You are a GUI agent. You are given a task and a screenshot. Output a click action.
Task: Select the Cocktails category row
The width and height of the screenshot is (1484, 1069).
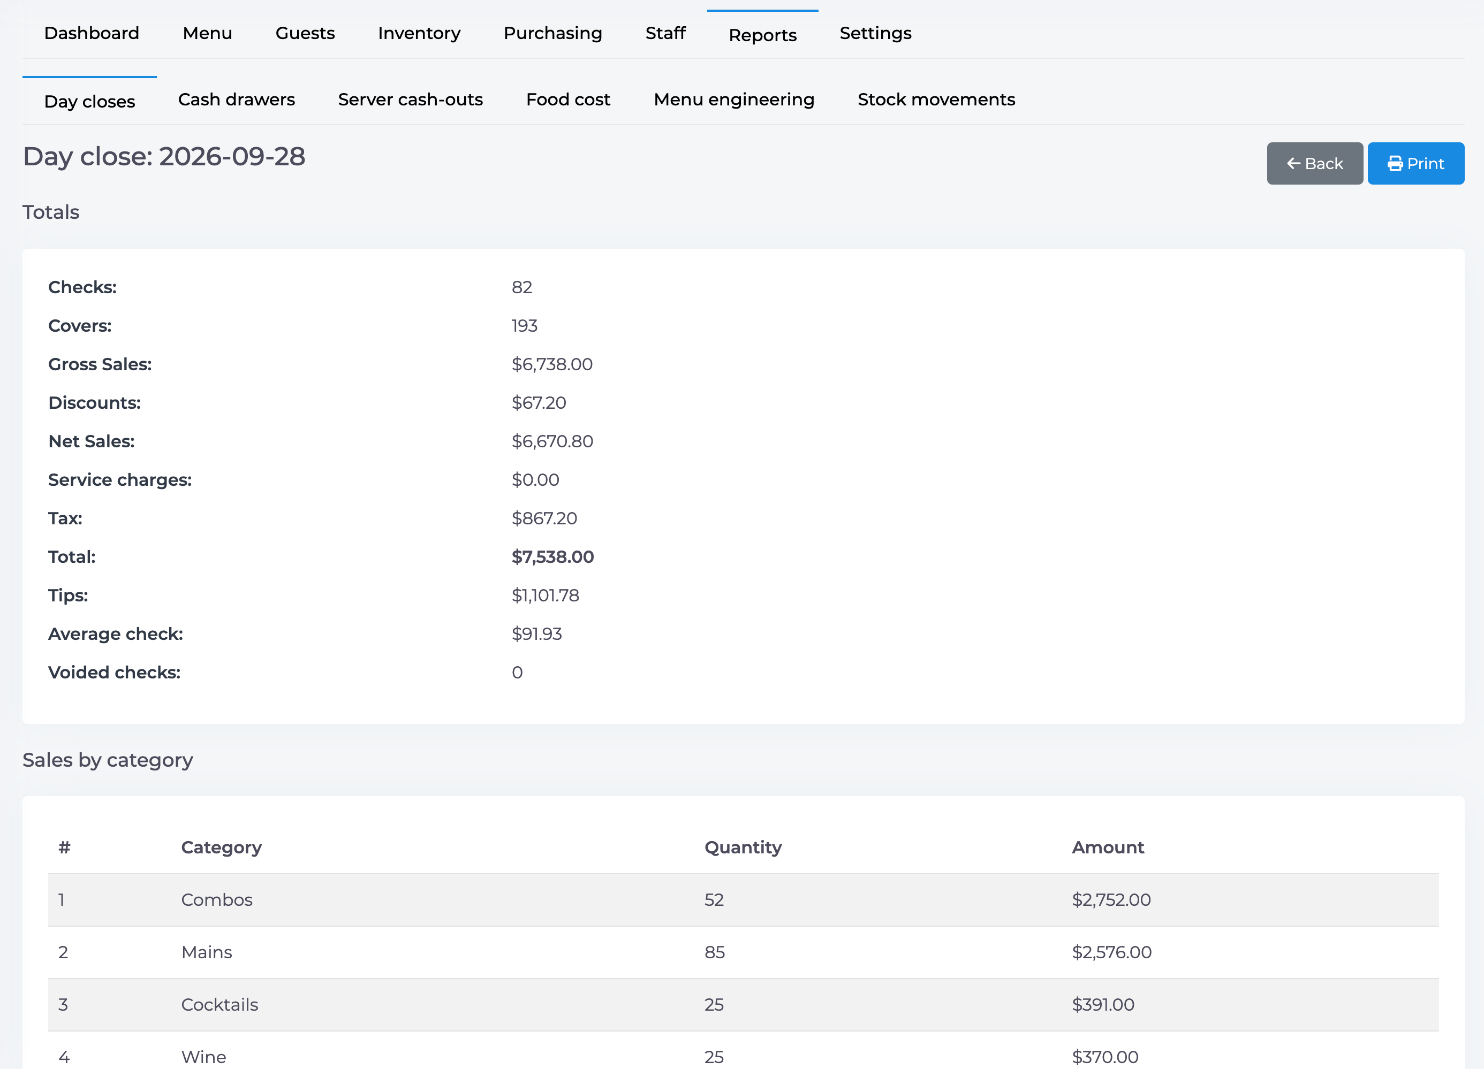pos(743,1005)
